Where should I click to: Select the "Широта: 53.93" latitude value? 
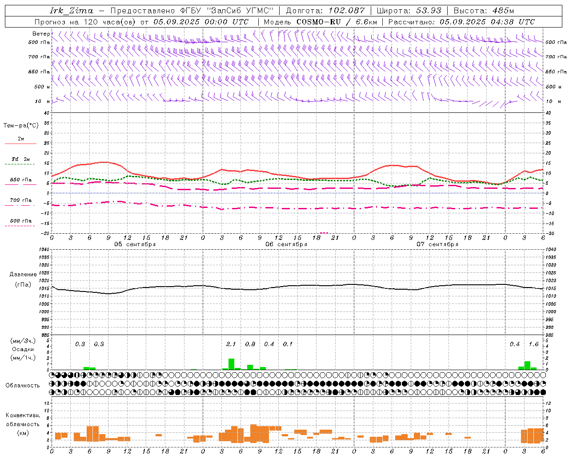point(409,11)
